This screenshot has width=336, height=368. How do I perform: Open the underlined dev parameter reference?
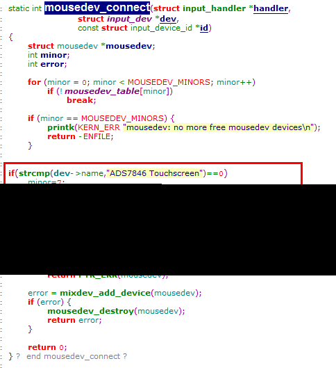pyautogui.click(x=168, y=19)
